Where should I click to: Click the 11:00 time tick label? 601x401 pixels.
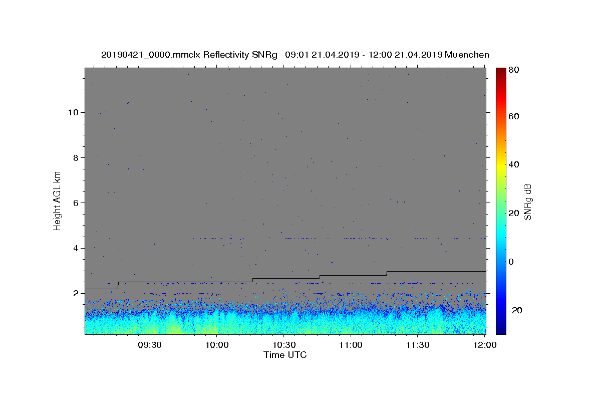pos(351,345)
